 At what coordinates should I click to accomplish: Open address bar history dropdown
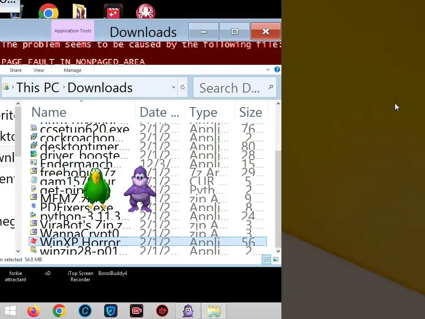coord(173,87)
